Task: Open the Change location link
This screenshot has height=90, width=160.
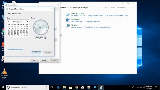Action: tap(77, 27)
